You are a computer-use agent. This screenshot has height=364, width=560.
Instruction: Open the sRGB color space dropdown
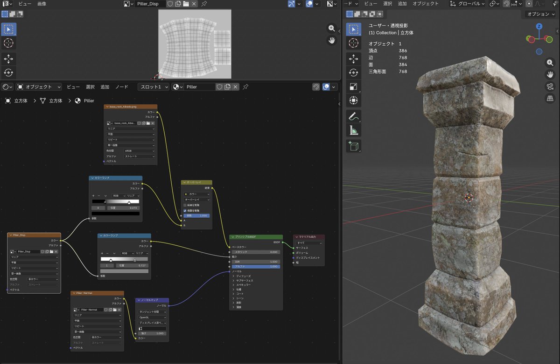point(139,151)
